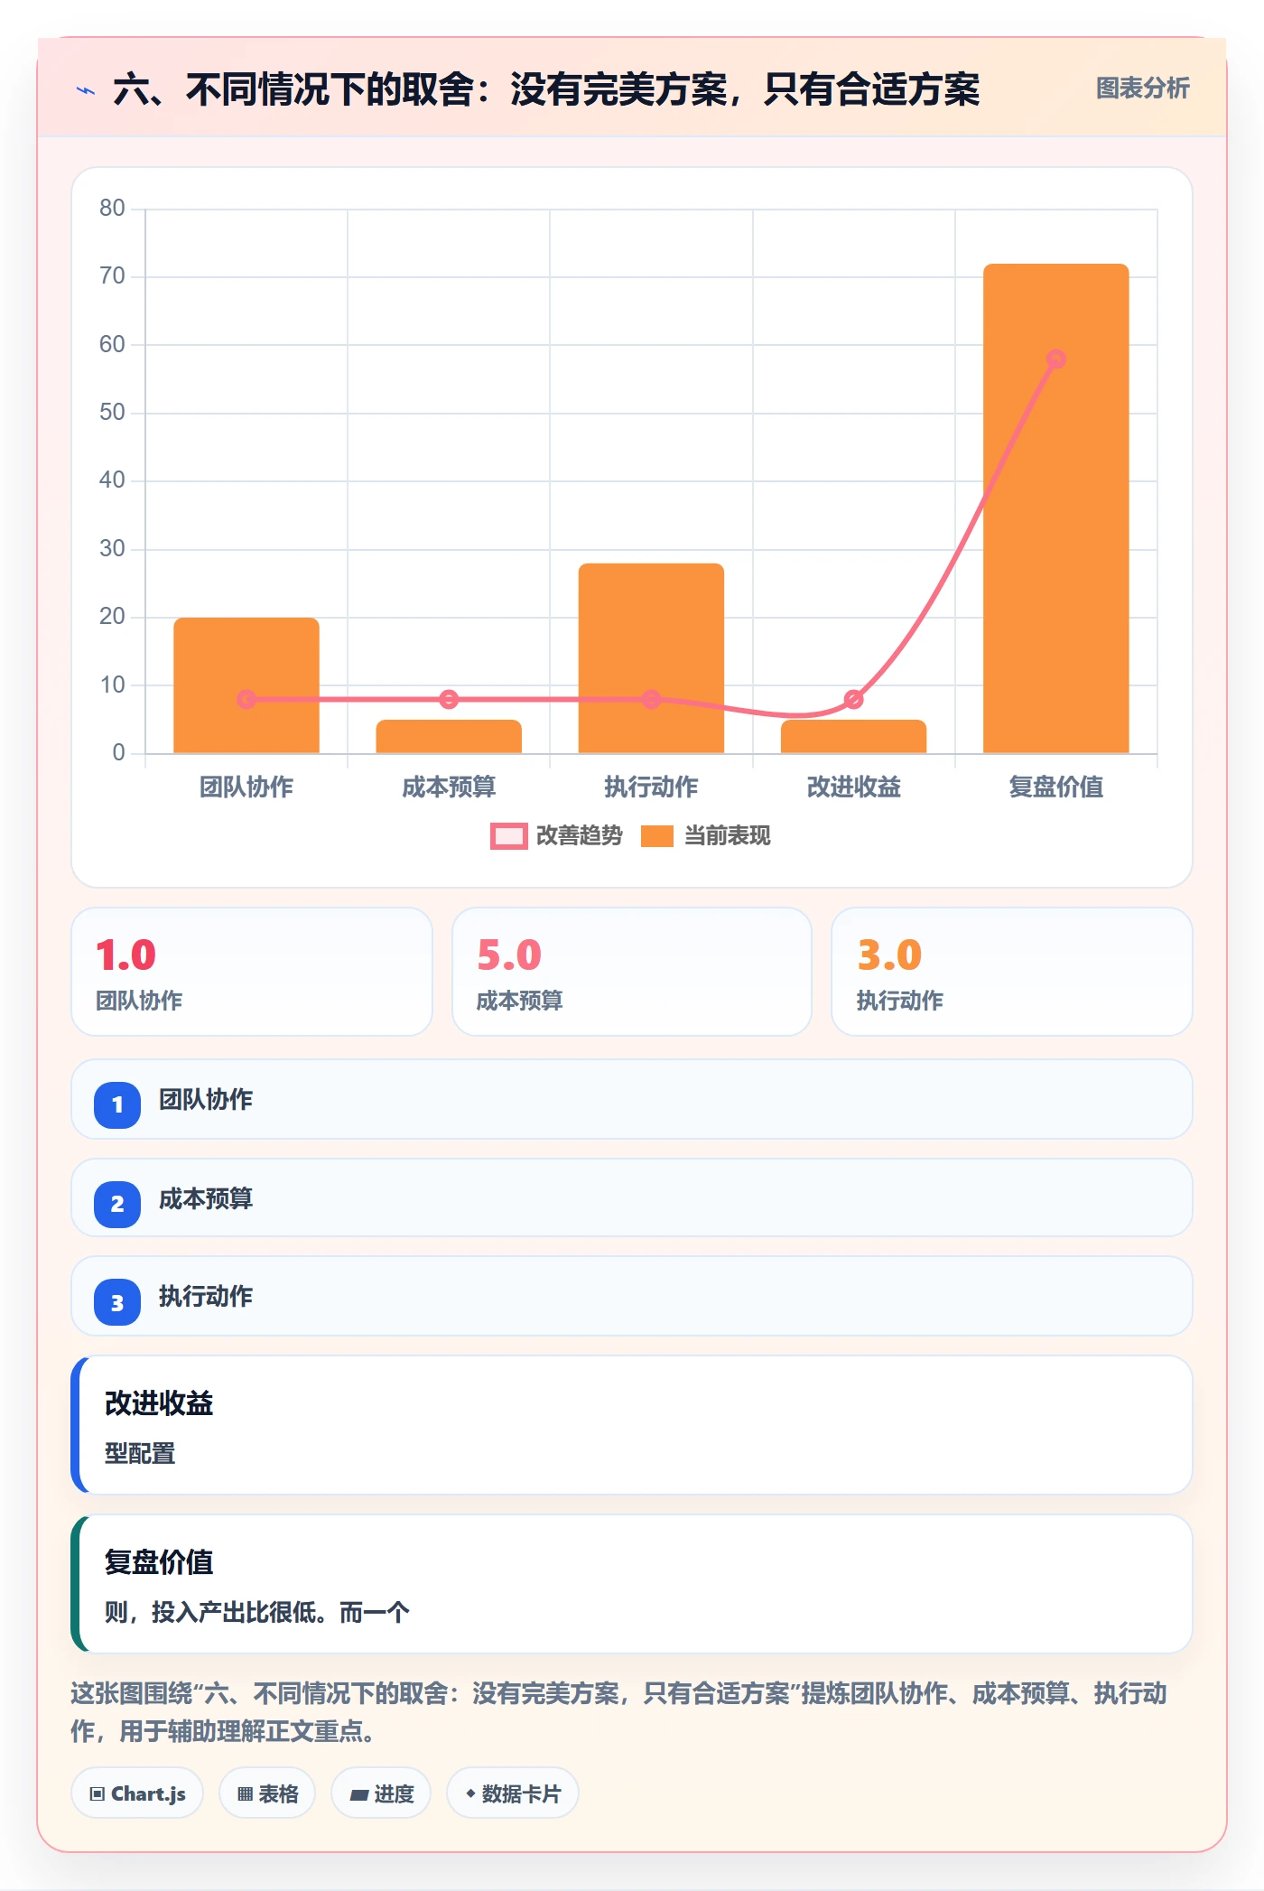Click the 改进收益 card heading
The height and width of the screenshot is (1891, 1264).
click(x=159, y=1403)
